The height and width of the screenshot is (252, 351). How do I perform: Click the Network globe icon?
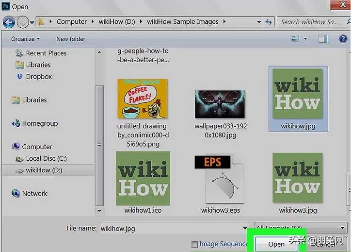pos(16,193)
